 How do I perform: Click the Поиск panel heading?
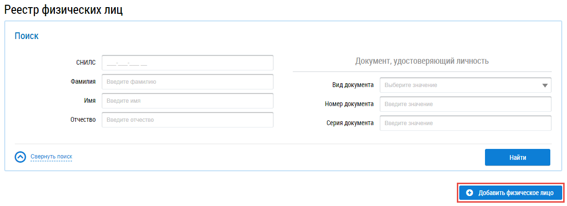tap(27, 36)
